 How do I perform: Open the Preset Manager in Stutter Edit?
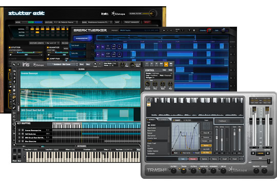click(132, 22)
